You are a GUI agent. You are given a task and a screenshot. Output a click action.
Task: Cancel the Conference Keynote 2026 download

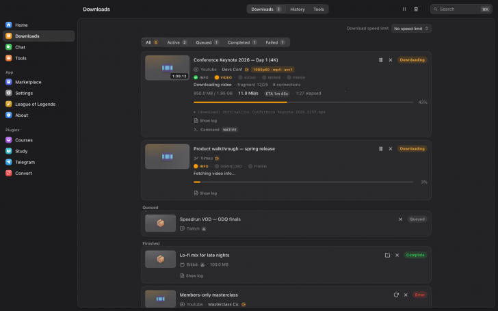(x=391, y=60)
